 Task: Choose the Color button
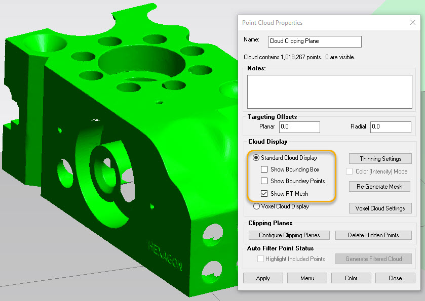[x=351, y=278]
